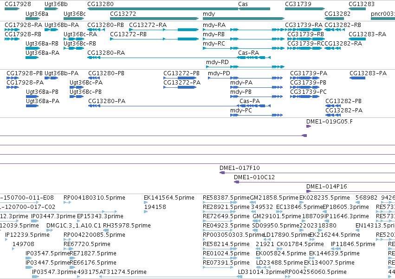The height and width of the screenshot is (279, 395).
Task: Open EST RE58387.5prime
Action: (x=226, y=198)
